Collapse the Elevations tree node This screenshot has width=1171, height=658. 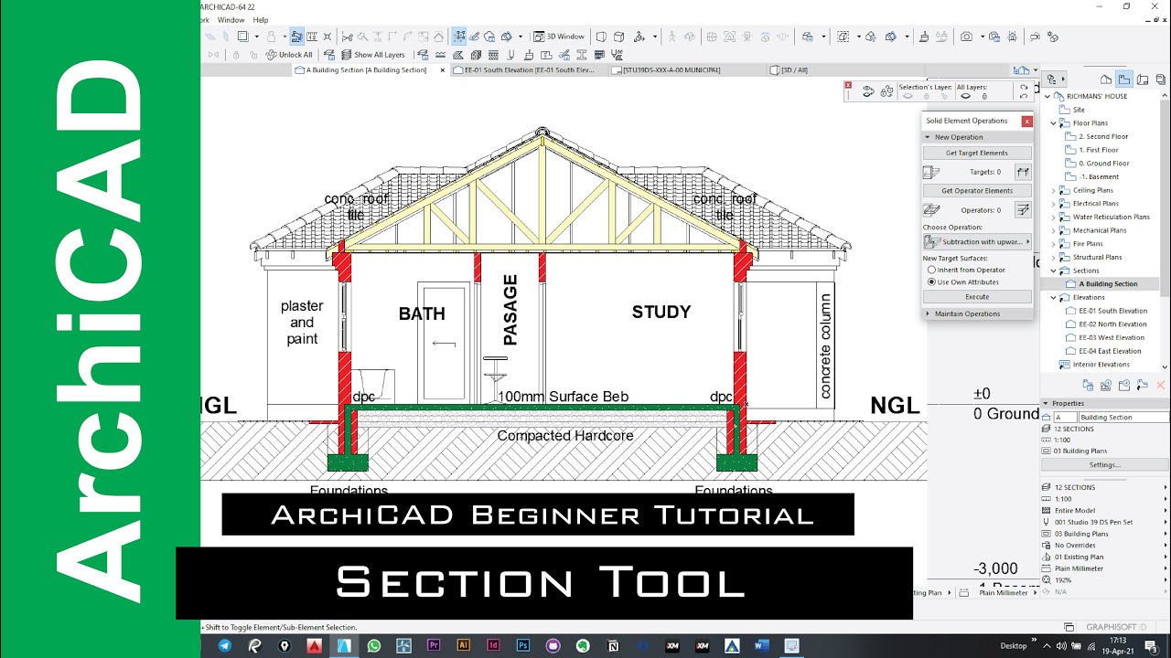coord(1053,297)
